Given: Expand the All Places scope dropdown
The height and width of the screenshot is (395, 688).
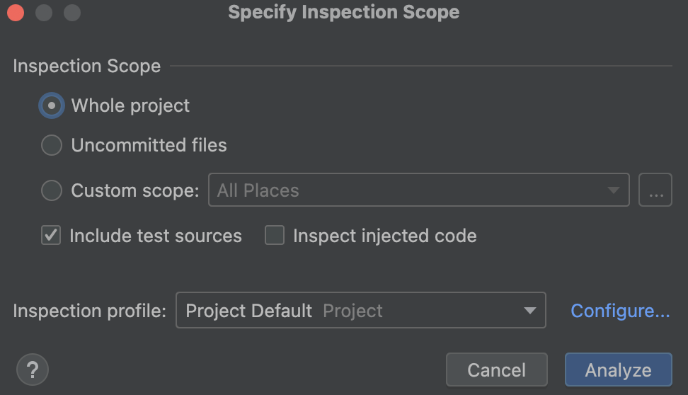Looking at the screenshot, I should click(418, 190).
